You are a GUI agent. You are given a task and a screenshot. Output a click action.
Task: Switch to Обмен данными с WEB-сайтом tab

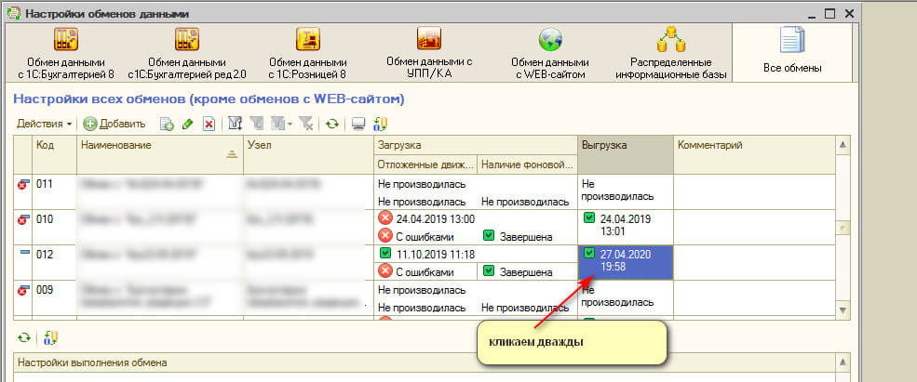(x=551, y=52)
